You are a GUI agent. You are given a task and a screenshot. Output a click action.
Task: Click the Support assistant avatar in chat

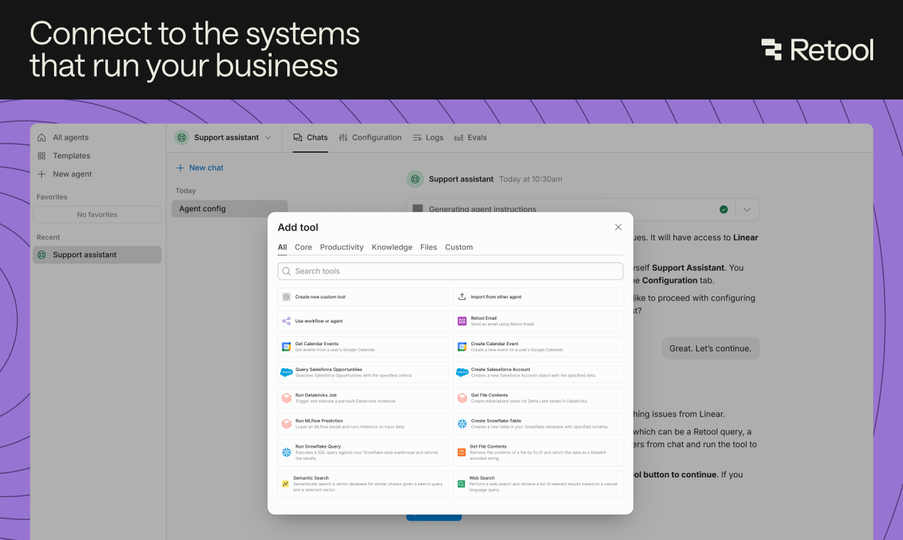point(415,179)
